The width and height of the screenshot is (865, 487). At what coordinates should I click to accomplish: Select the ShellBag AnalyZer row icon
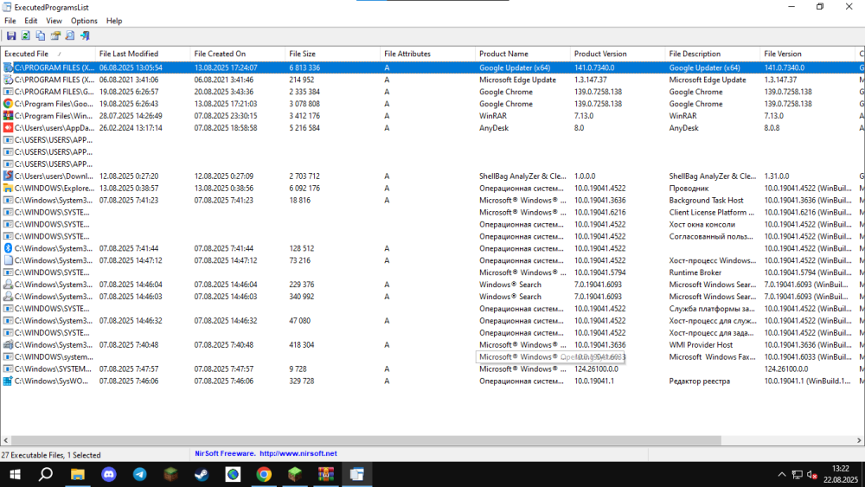coord(8,176)
